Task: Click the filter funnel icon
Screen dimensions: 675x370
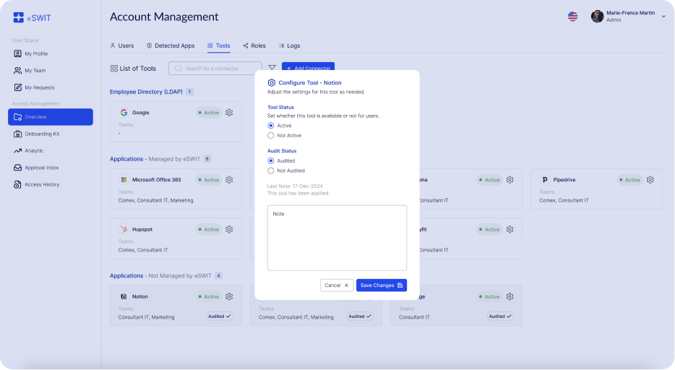Action: pos(272,68)
